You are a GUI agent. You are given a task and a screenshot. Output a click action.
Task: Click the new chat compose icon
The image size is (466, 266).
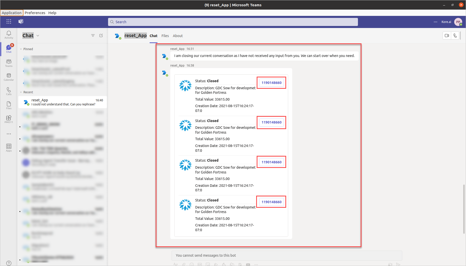point(101,36)
